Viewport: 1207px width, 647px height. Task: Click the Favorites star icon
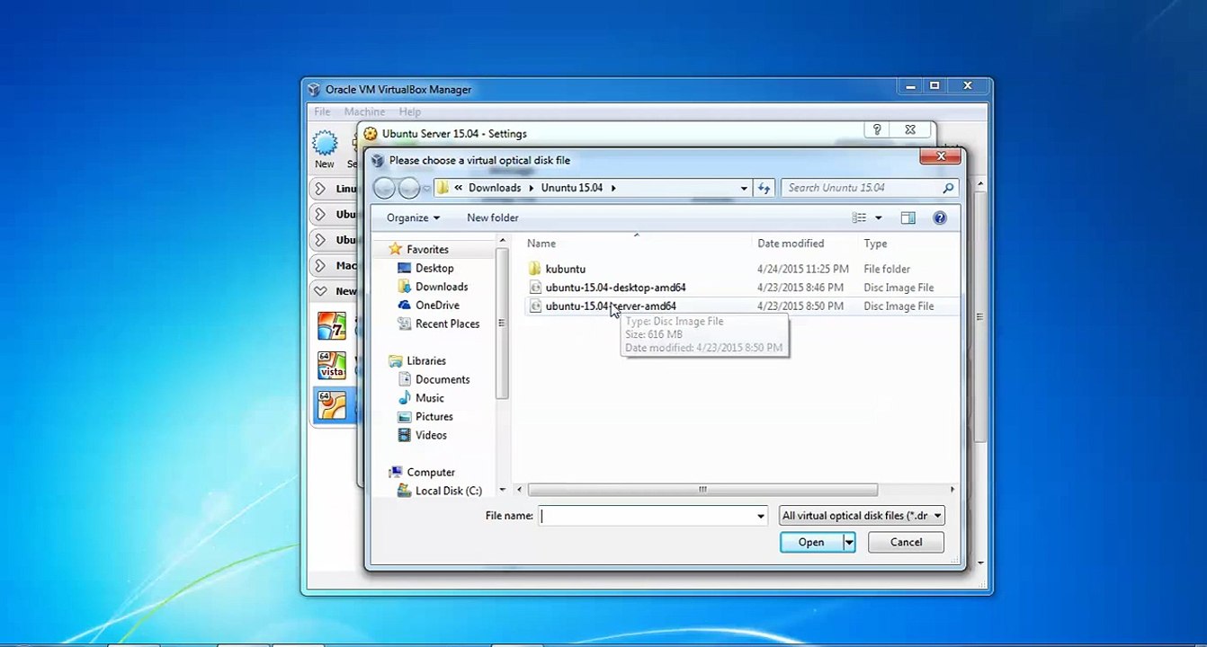[x=395, y=249]
